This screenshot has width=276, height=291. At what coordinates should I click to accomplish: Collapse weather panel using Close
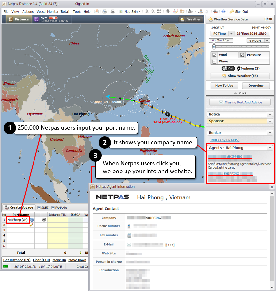tap(240, 93)
